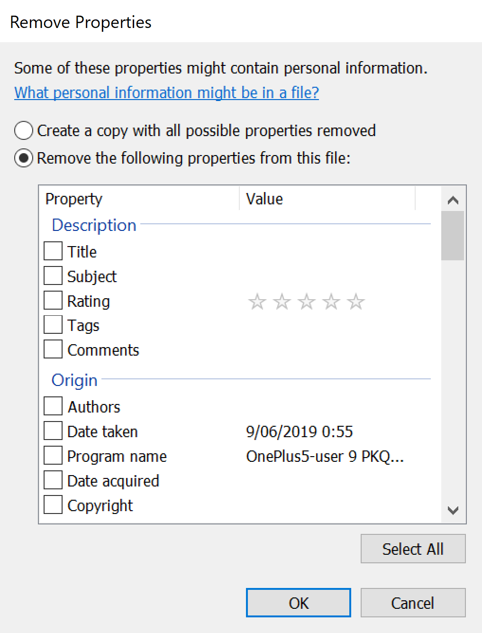The image size is (482, 633).
Task: Click the Property column header
Action: click(140, 199)
